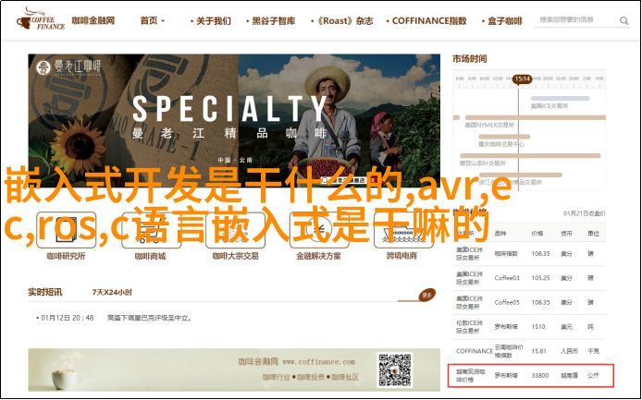Click the 美国NYMEX交易所 timeline bar

[536, 118]
